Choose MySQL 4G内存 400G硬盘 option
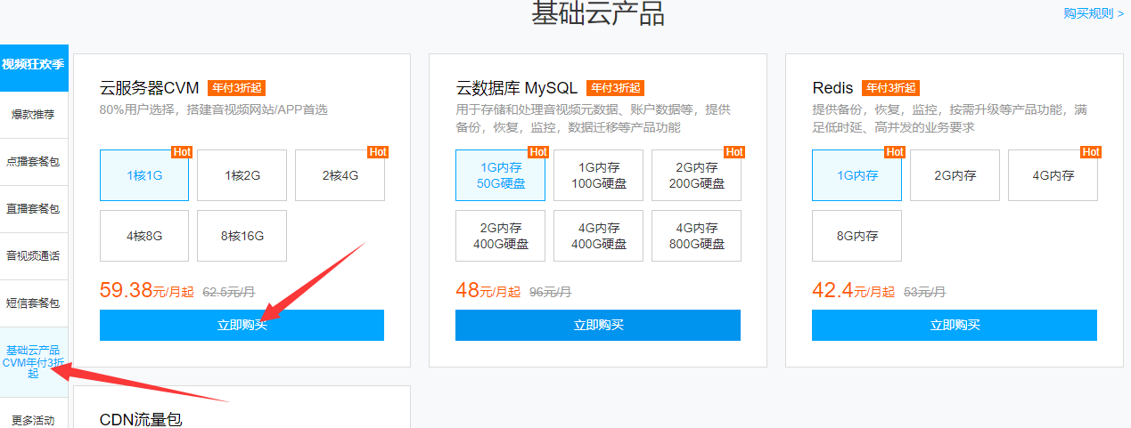Image resolution: width=1131 pixels, height=428 pixels. tap(598, 236)
